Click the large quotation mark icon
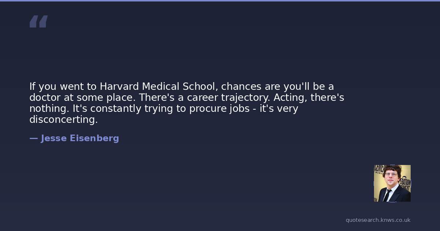The height and width of the screenshot is (231, 440). click(38, 21)
